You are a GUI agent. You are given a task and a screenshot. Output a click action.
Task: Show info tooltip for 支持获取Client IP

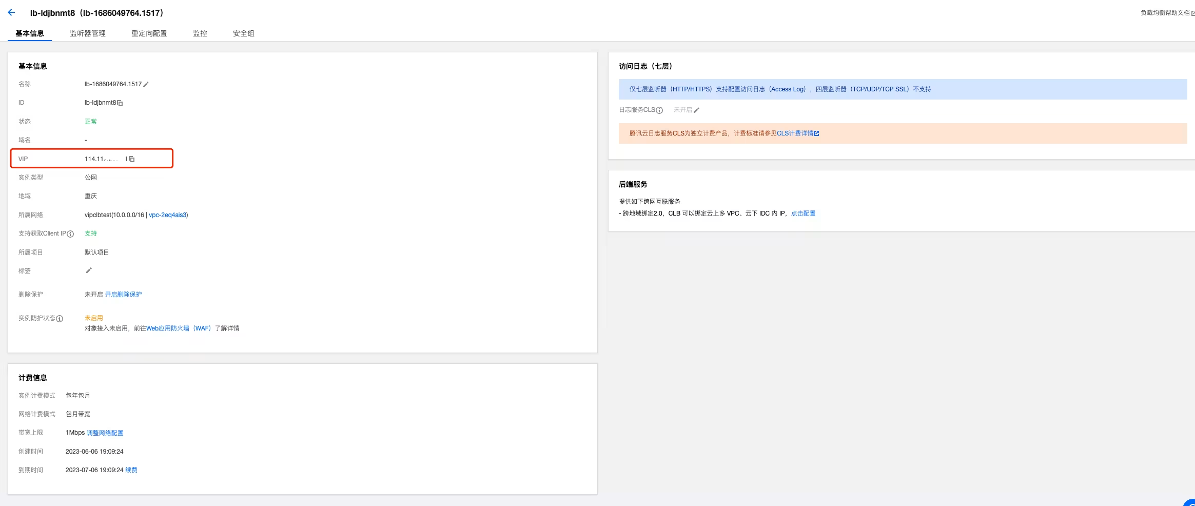click(71, 234)
